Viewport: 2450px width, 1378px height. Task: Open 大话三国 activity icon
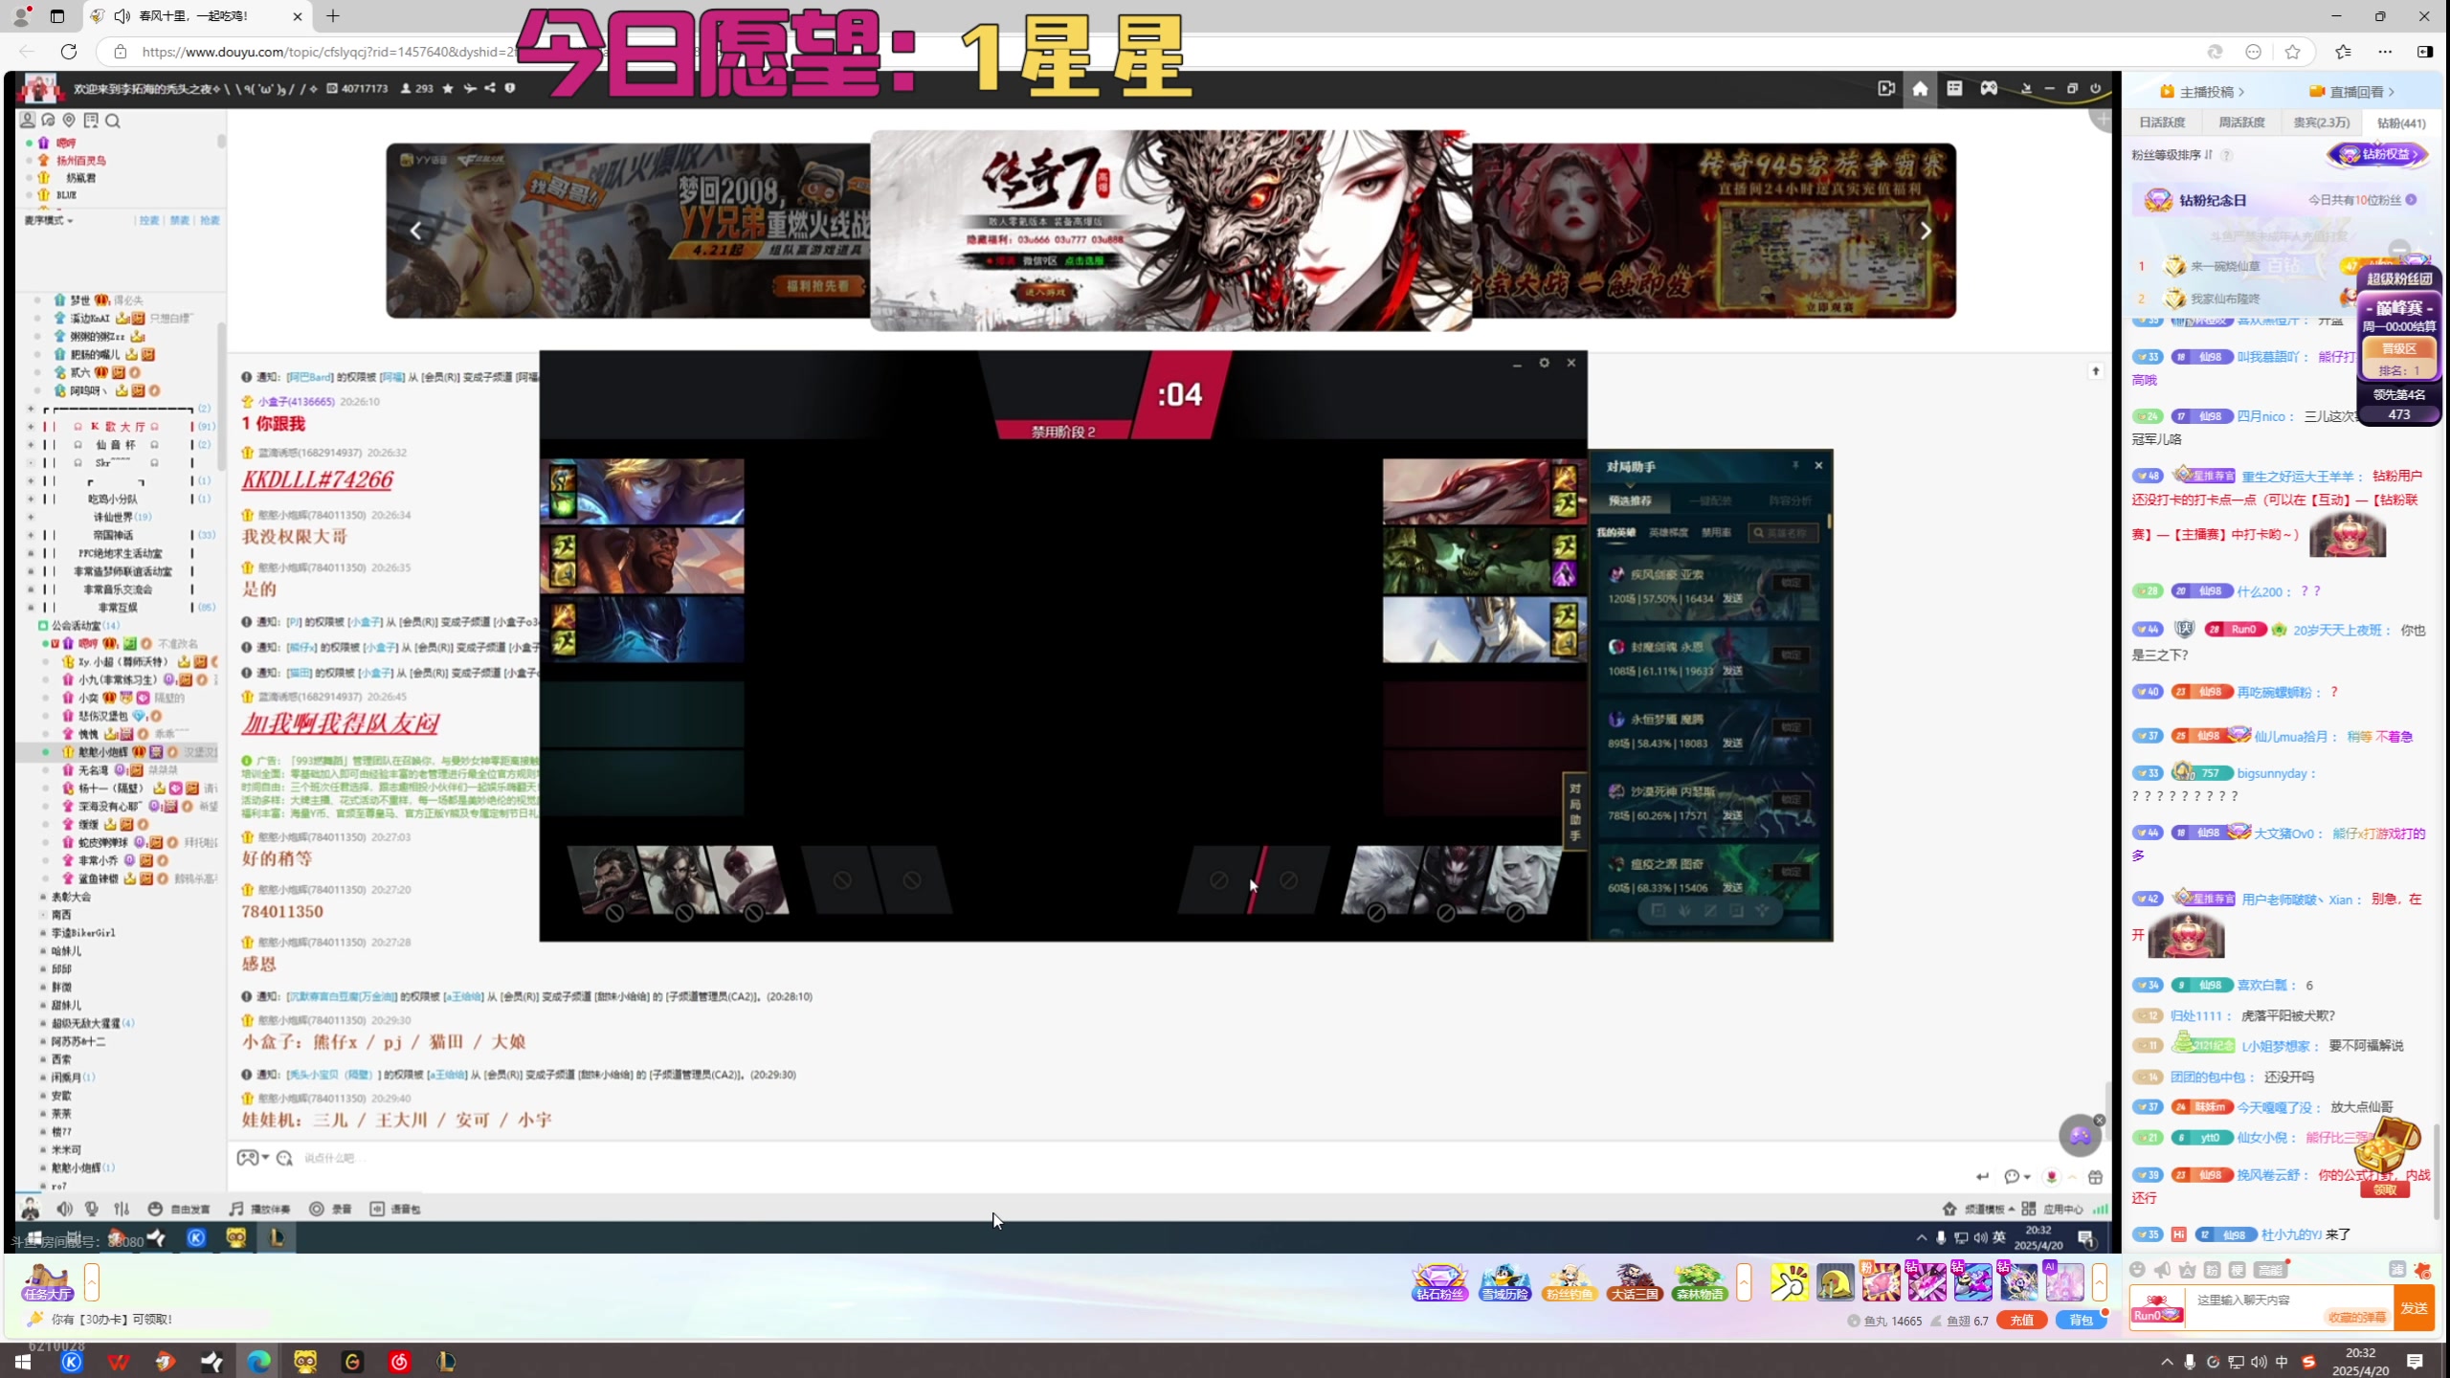1634,1282
